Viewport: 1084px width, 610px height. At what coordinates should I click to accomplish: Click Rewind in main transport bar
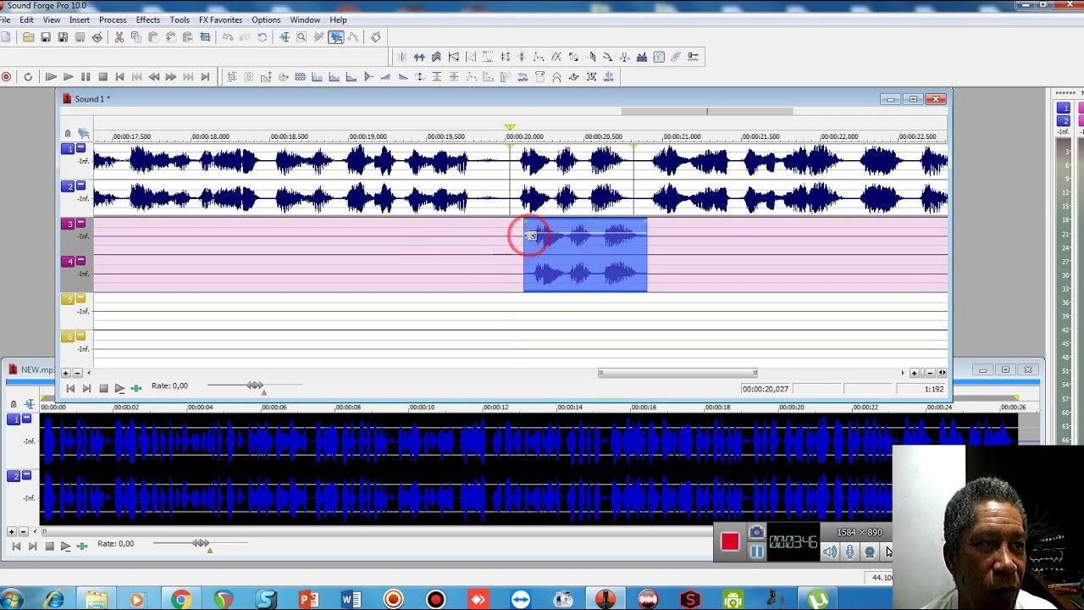point(153,77)
